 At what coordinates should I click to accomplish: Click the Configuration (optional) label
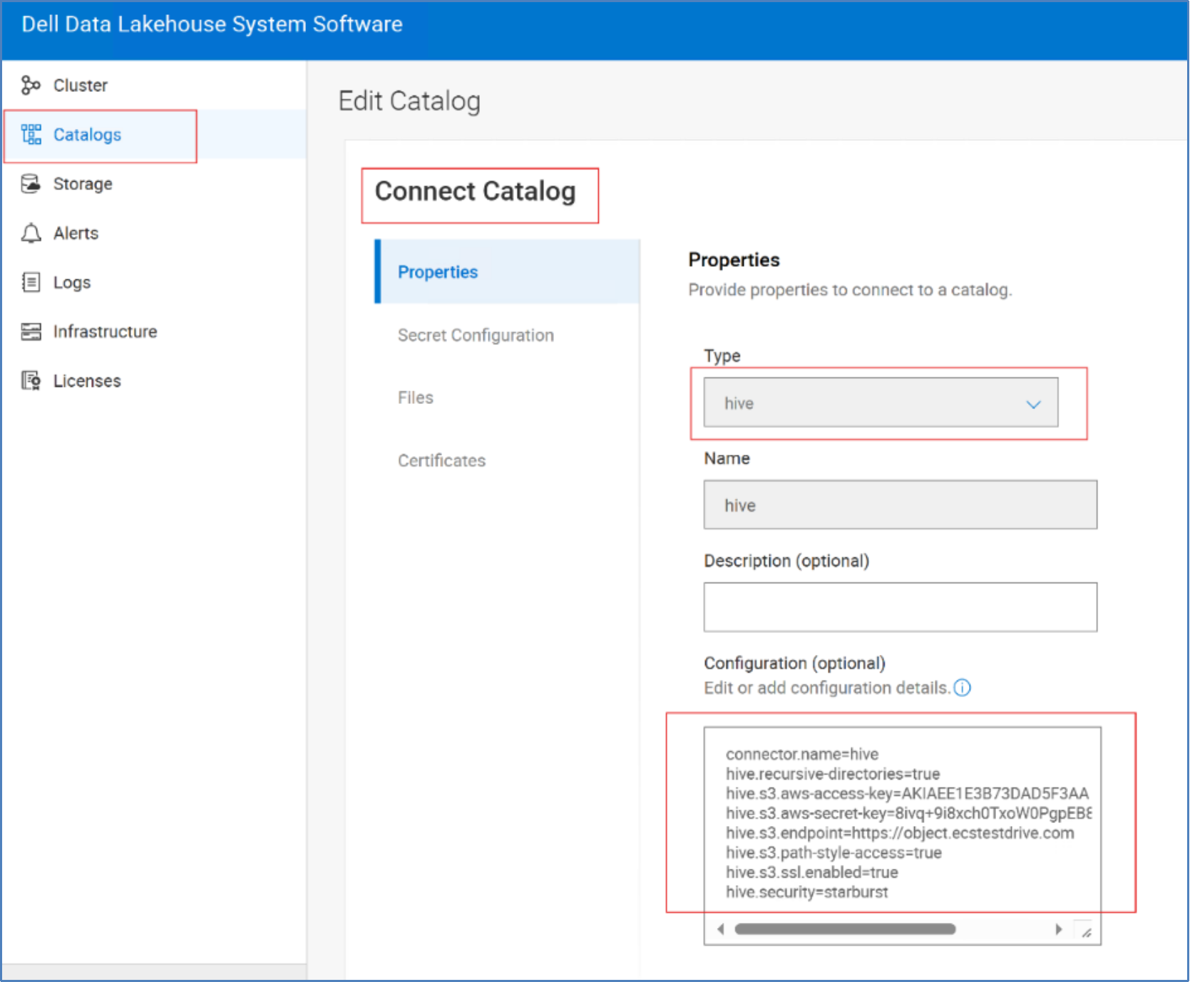coord(794,663)
